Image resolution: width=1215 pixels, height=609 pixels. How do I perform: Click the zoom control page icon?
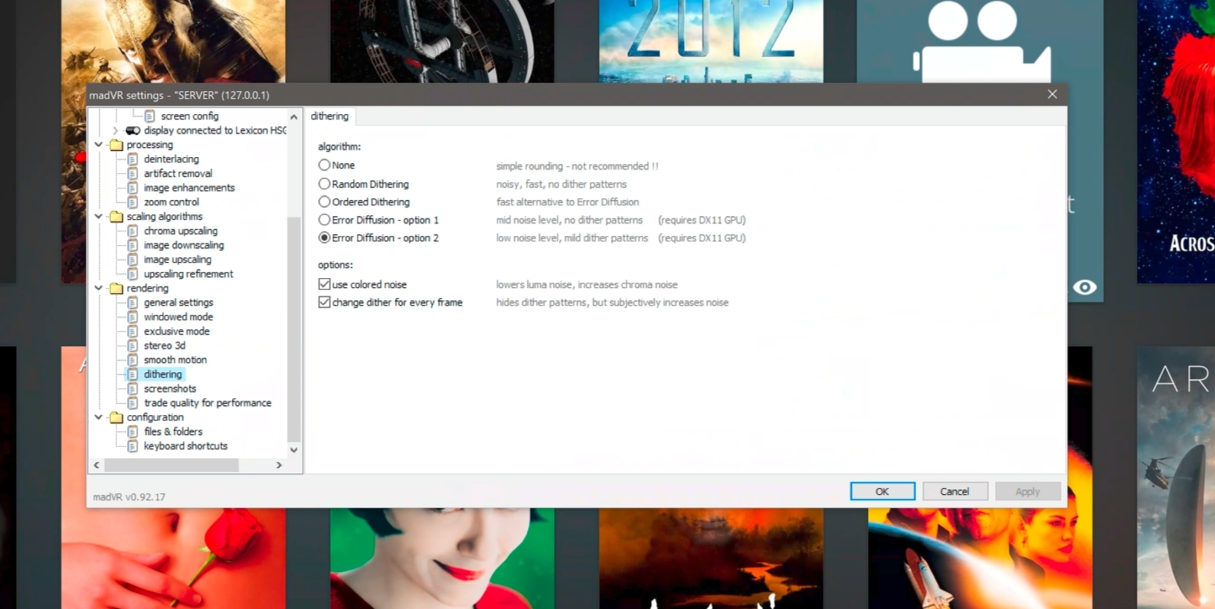click(133, 202)
